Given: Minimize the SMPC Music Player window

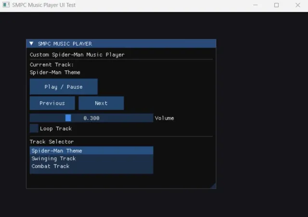Looking at the screenshot, I should (x=255, y=5).
